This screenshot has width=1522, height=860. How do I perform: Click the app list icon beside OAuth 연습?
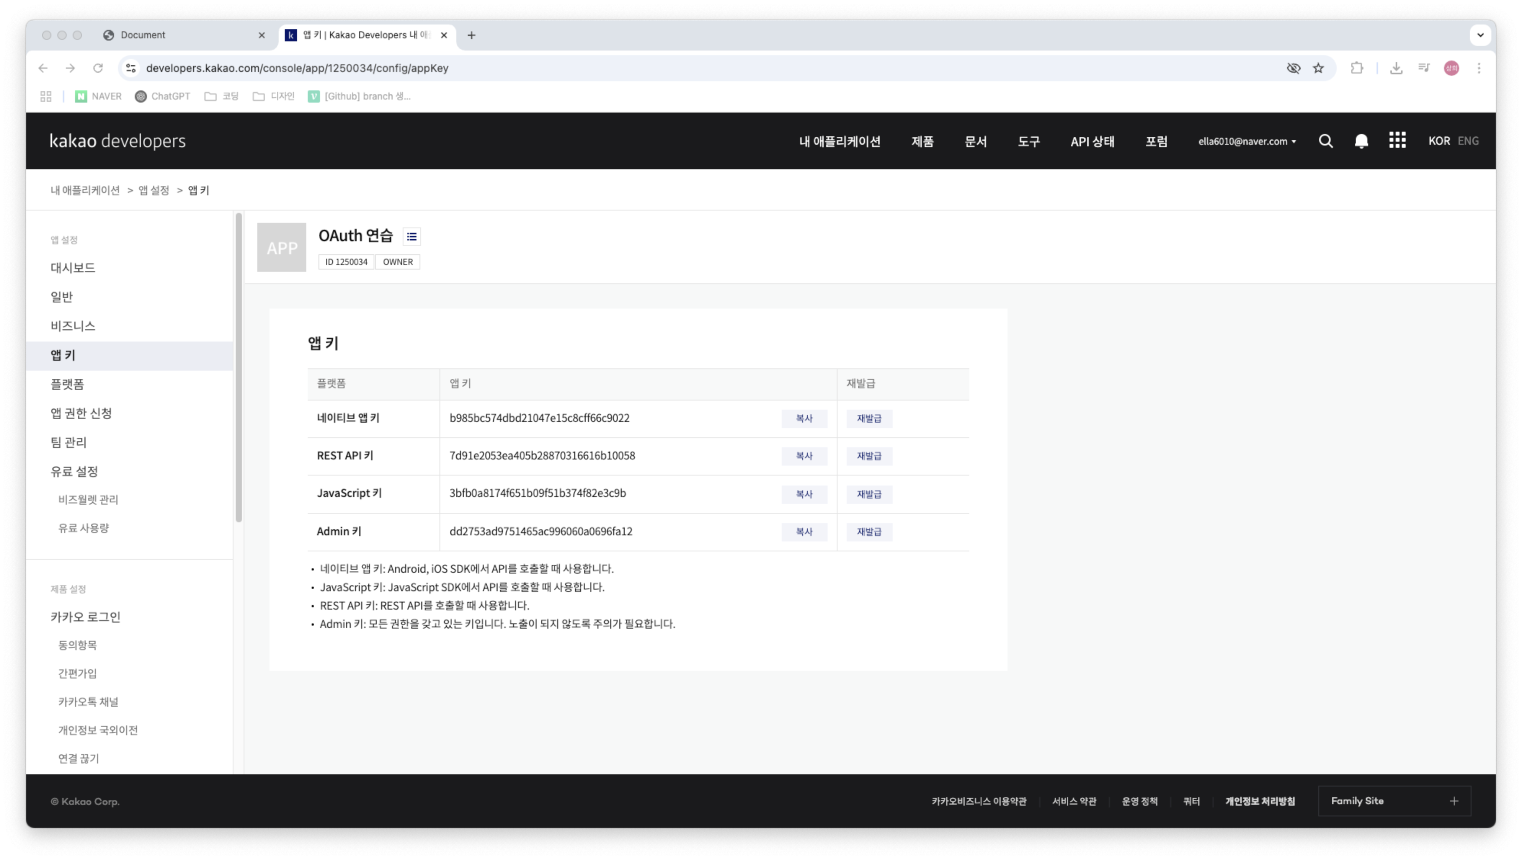(x=412, y=236)
